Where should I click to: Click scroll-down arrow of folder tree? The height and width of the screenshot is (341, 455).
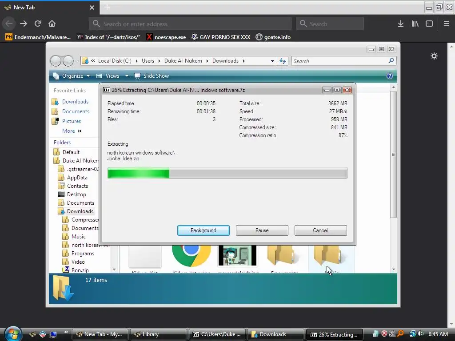(x=114, y=270)
